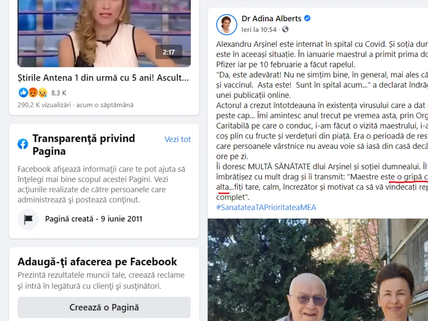Screen dimensions: 428x321
Task: Click the angry reaction icon under video
Action: [x=33, y=93]
